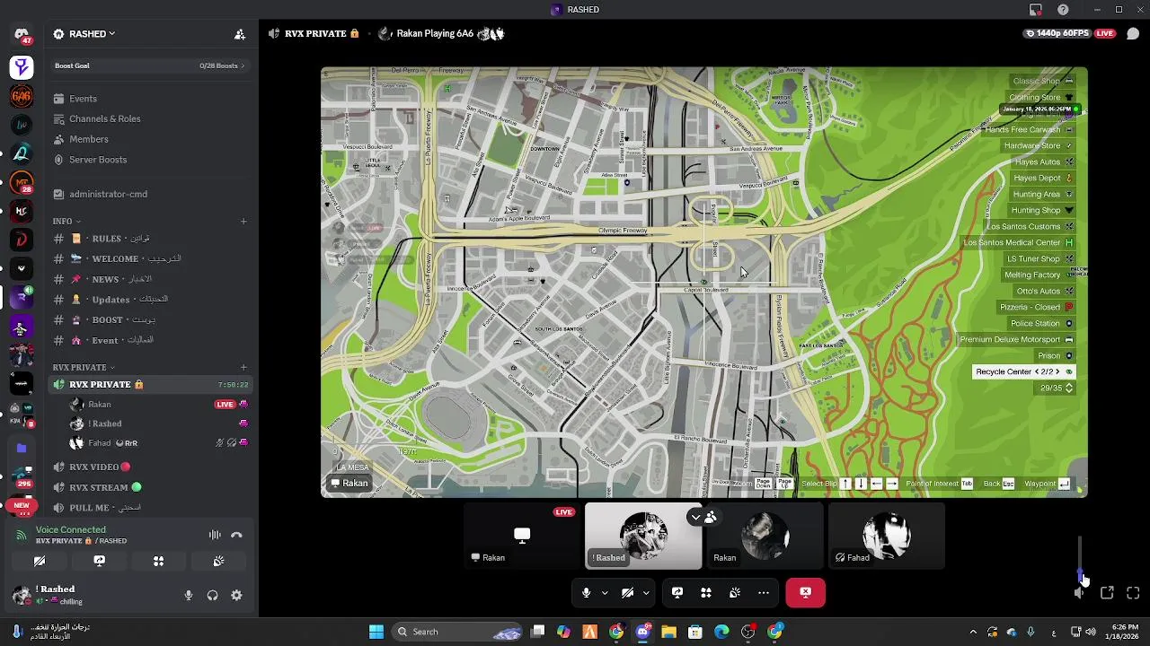The width and height of the screenshot is (1150, 646).
Task: Pop out the stream window
Action: click(x=1107, y=592)
